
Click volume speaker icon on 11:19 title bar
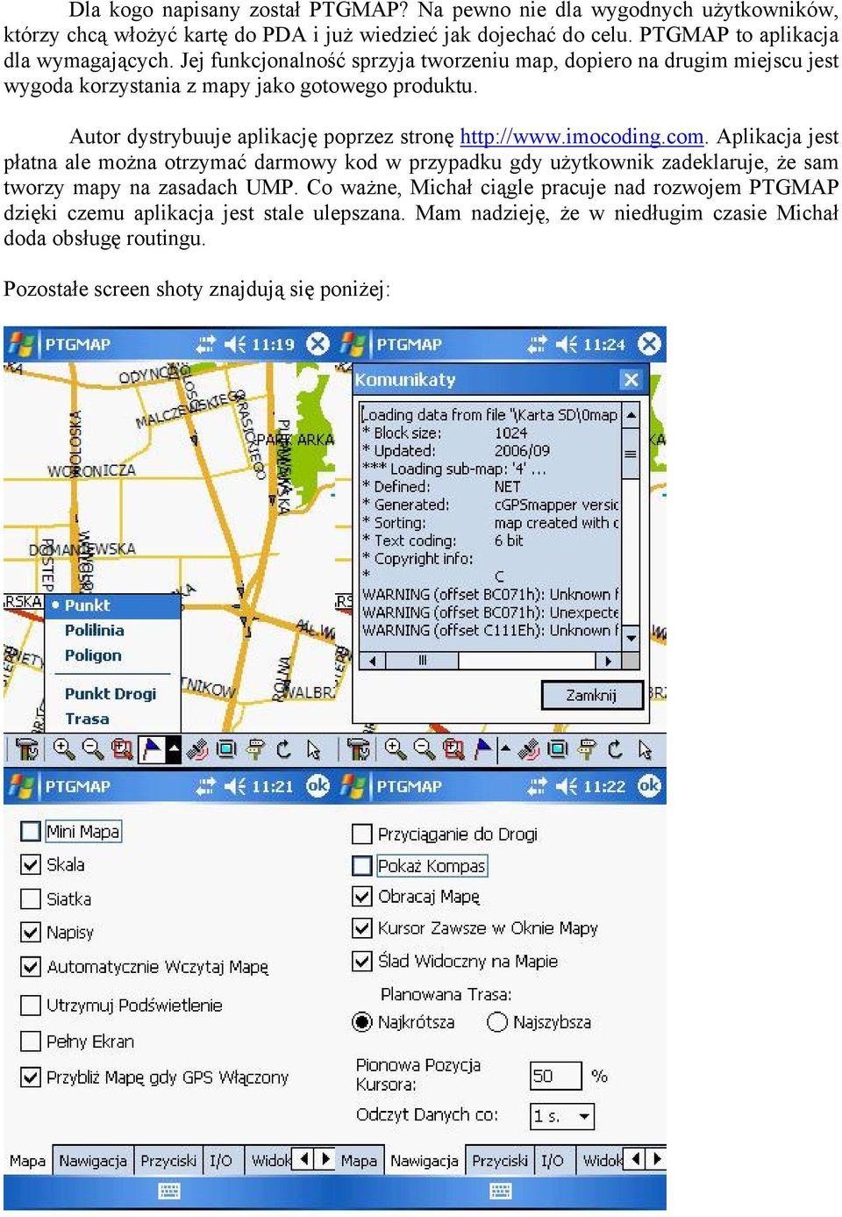234,344
